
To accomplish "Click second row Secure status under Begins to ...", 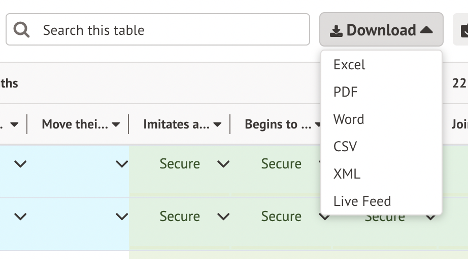I will click(x=281, y=217).
